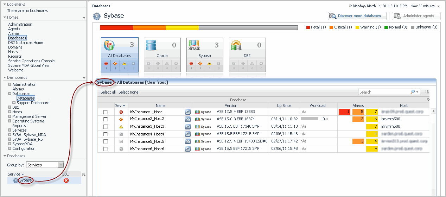Screen dimensions: 446x197
Task: Open Service list options icon
Action: [x=84, y=174]
